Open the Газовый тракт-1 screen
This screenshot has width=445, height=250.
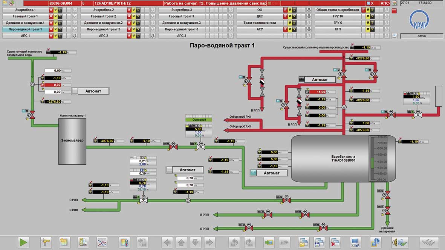coord(25,16)
